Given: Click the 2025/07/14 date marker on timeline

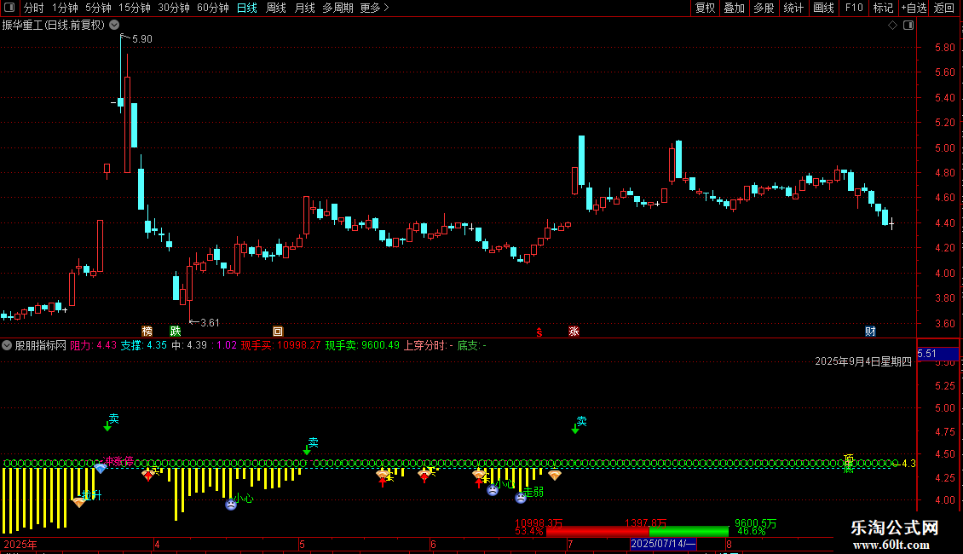Looking at the screenshot, I should tap(663, 544).
